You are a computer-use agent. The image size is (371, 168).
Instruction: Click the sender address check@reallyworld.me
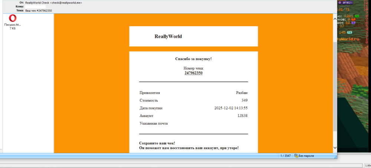(x=66, y=3)
